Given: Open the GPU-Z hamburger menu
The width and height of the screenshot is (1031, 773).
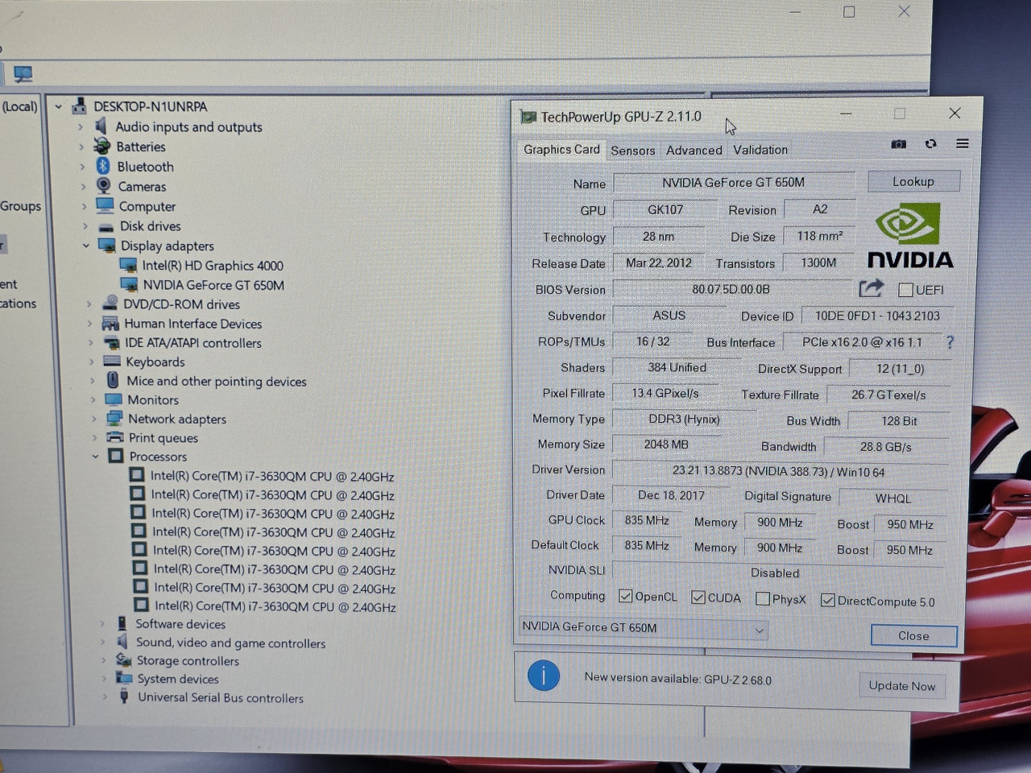Looking at the screenshot, I should click(962, 144).
